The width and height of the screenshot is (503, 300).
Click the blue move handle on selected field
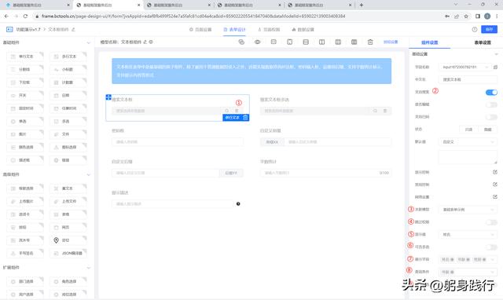(108, 97)
